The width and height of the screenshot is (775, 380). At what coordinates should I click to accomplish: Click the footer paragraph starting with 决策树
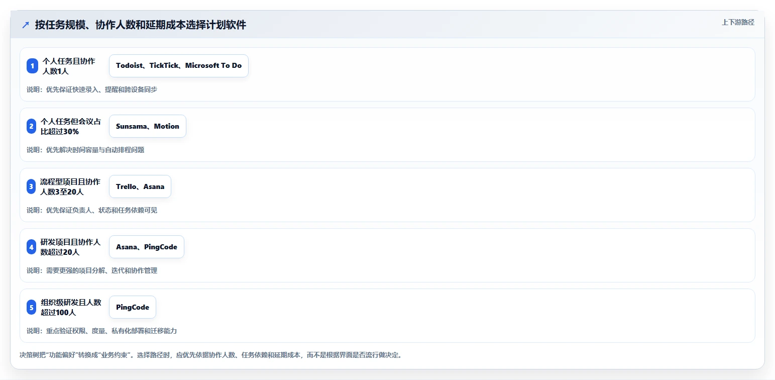(210, 355)
